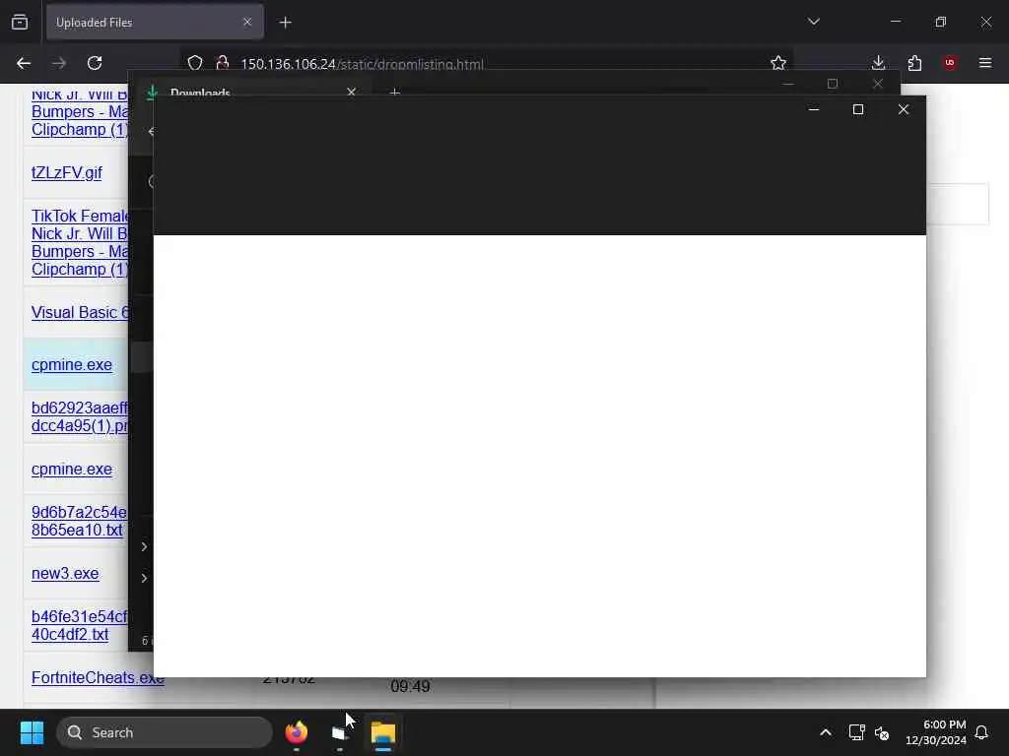This screenshot has height=756, width=1009.
Task: Open the second cpmine.exe link below
Action: click(x=71, y=470)
